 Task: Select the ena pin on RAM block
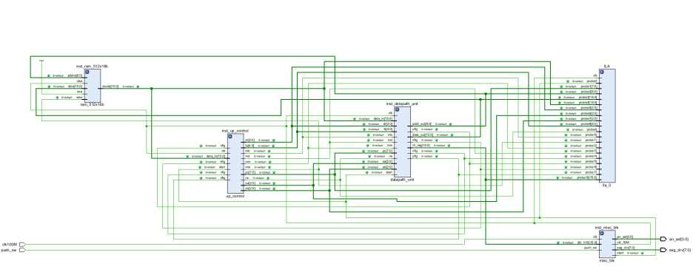(79, 92)
